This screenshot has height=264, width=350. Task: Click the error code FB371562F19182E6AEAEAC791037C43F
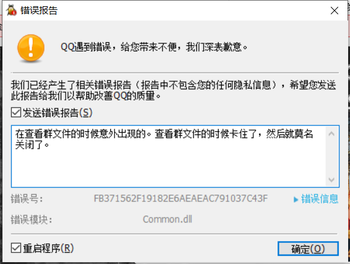[x=181, y=198]
